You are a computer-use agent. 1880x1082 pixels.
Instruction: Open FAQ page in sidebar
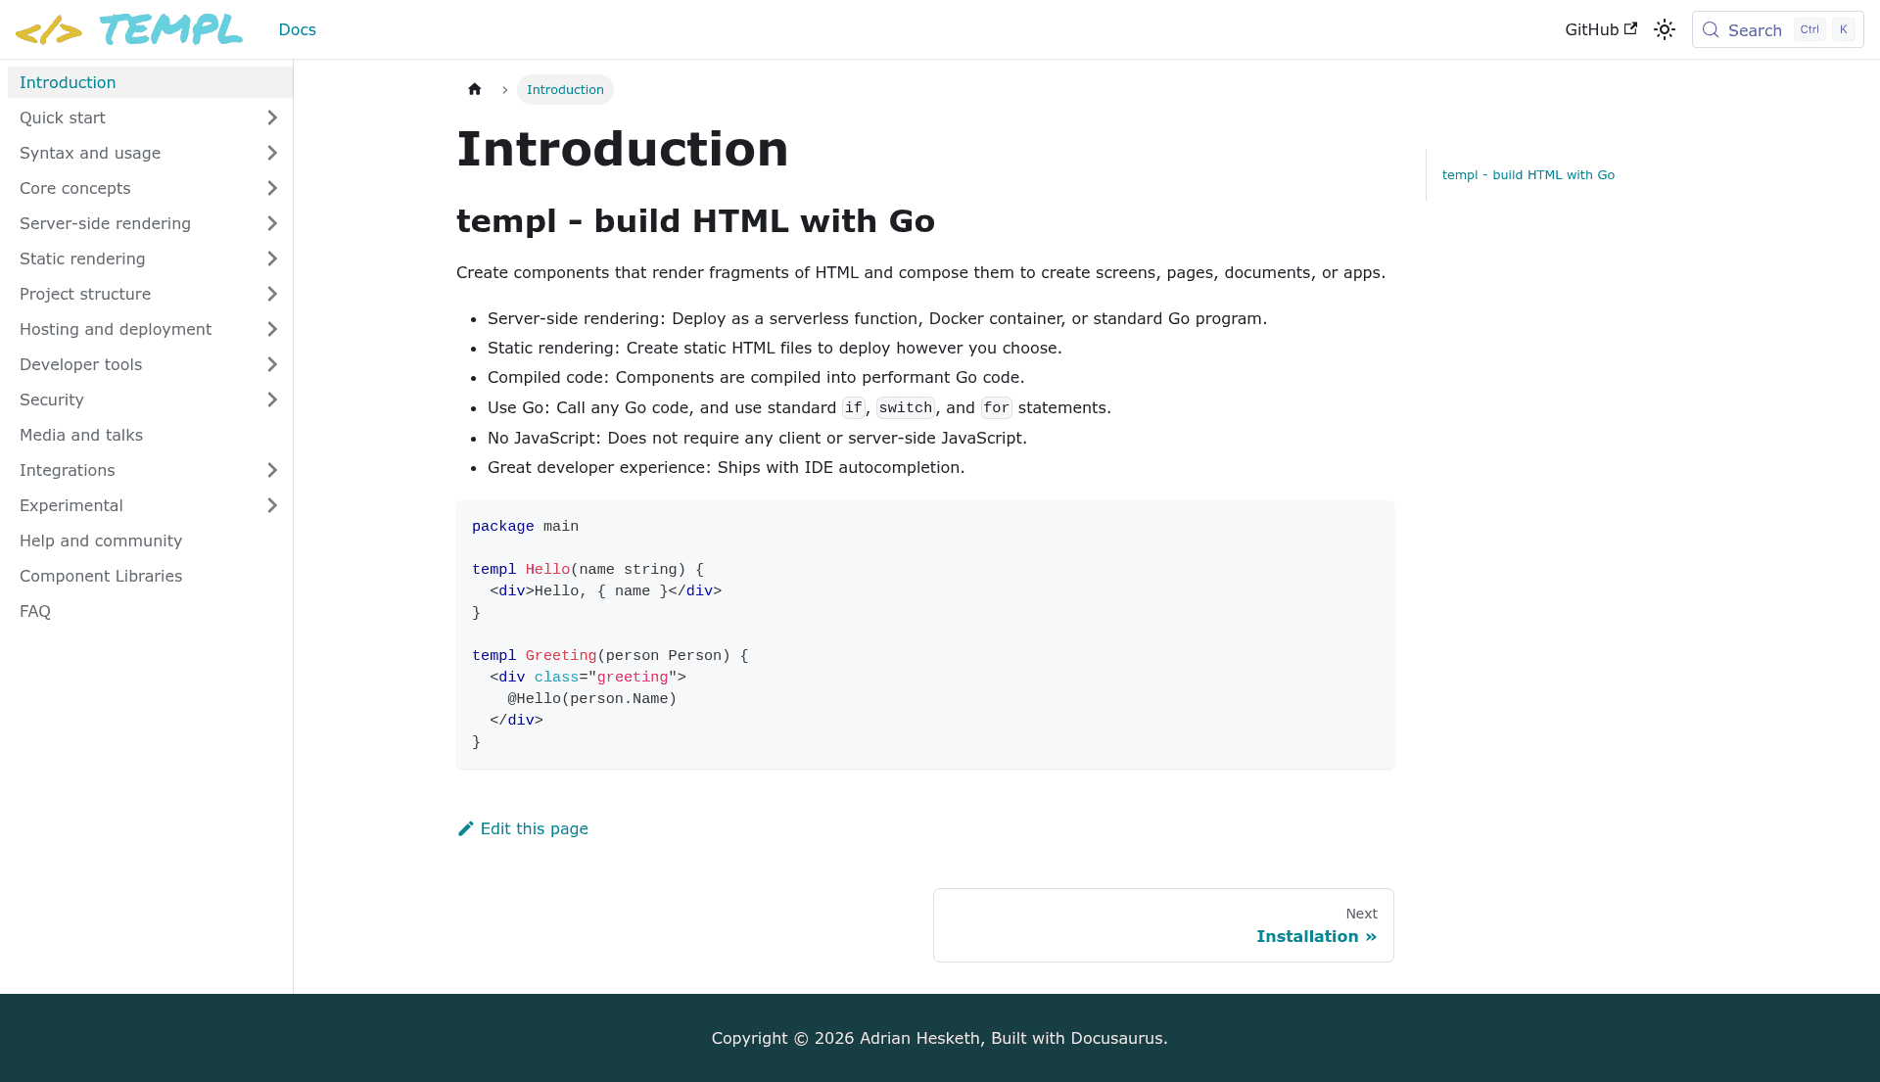pos(150,611)
